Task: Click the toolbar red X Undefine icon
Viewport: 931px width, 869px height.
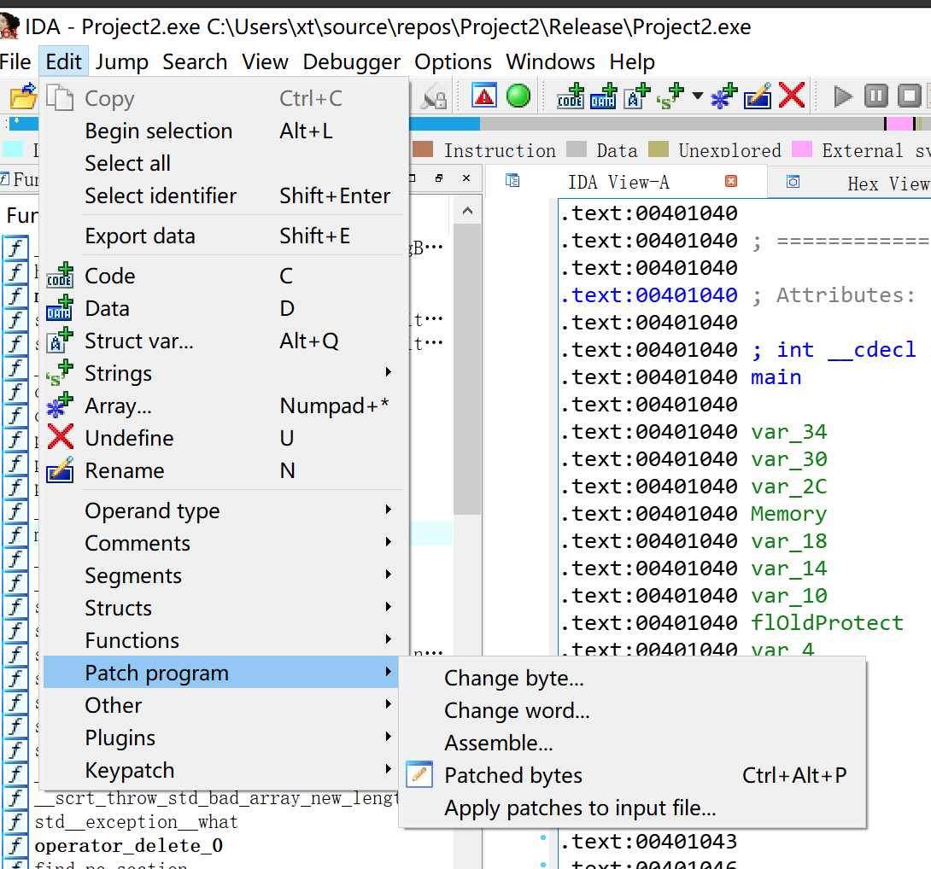Action: [792, 95]
